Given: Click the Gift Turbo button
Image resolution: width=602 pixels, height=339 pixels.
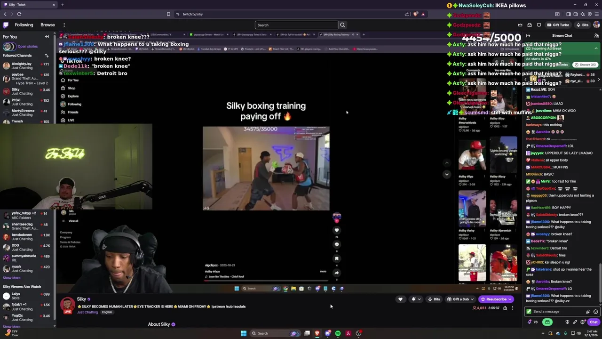Looking at the screenshot, I should pos(558,25).
